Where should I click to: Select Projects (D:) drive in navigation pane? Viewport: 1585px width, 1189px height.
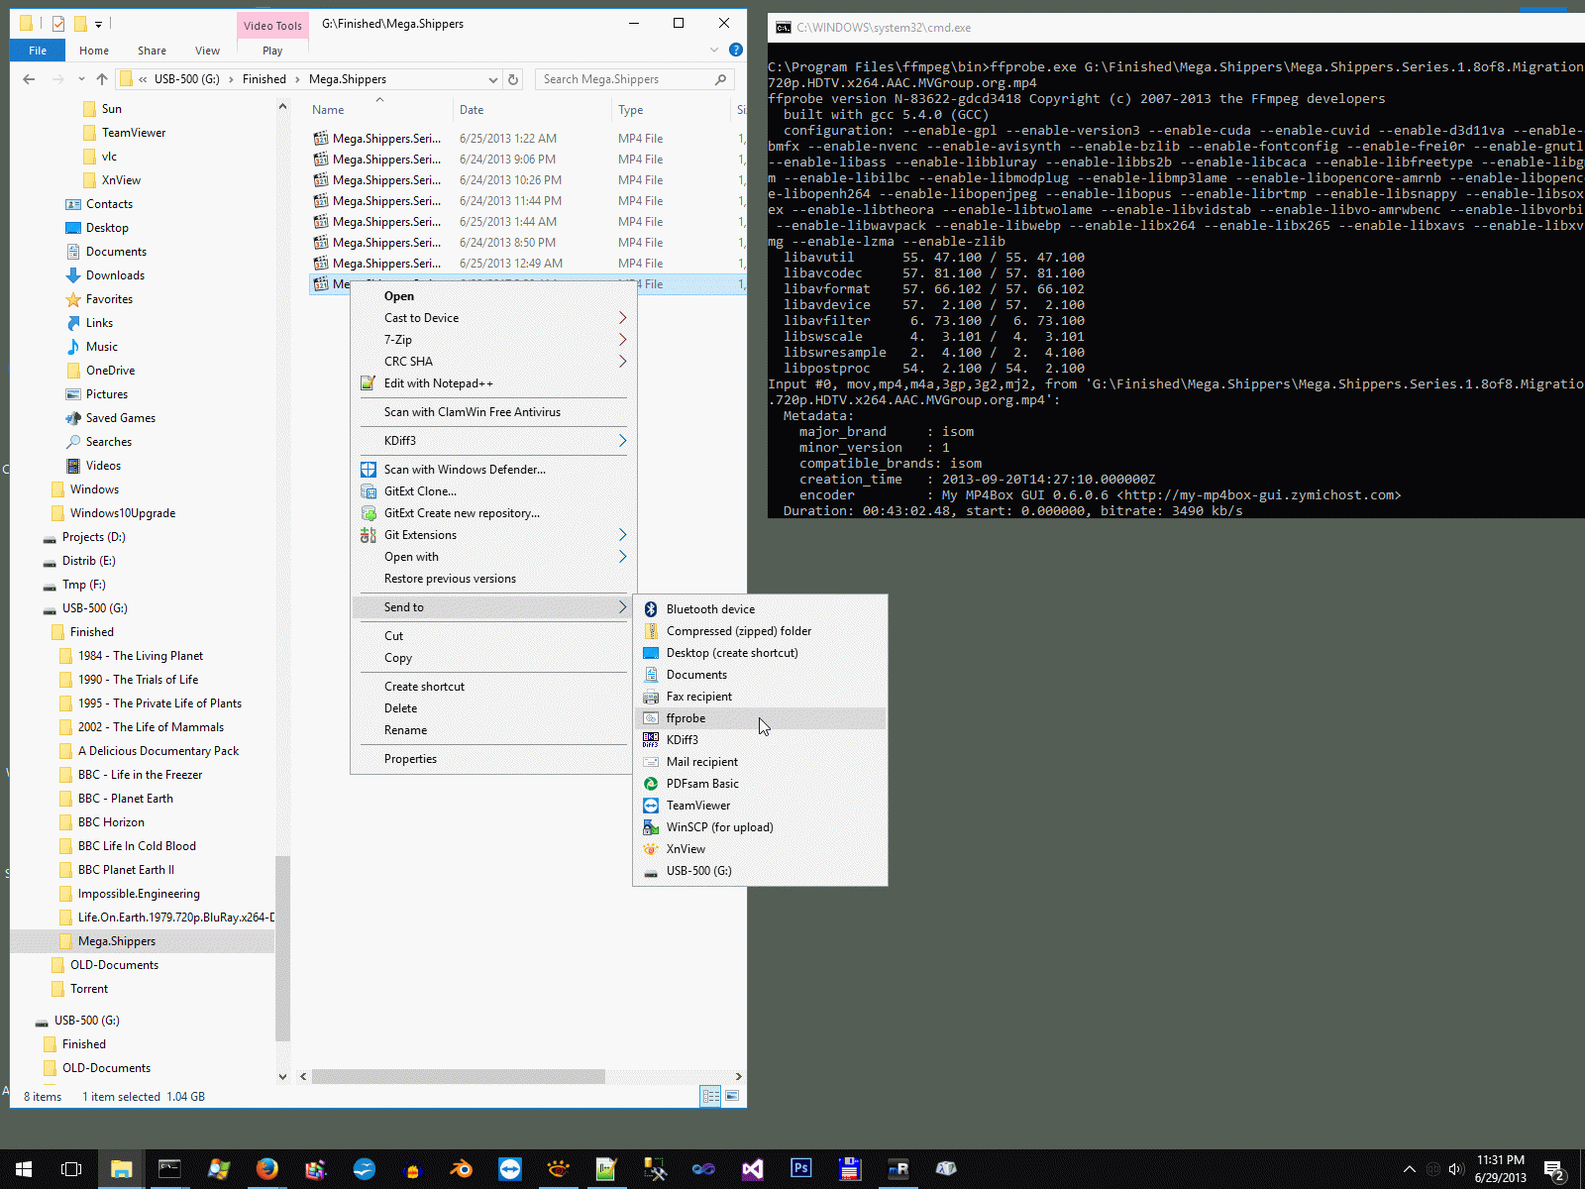(x=93, y=537)
